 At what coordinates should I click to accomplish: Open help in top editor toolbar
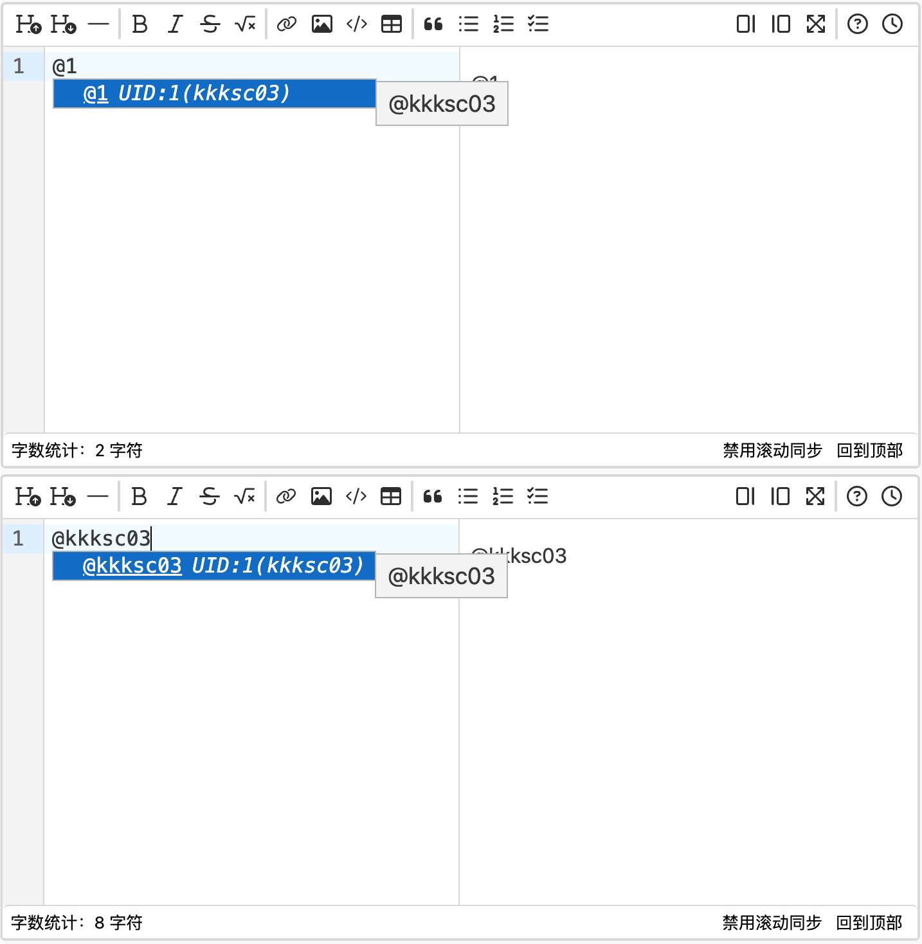(x=858, y=24)
